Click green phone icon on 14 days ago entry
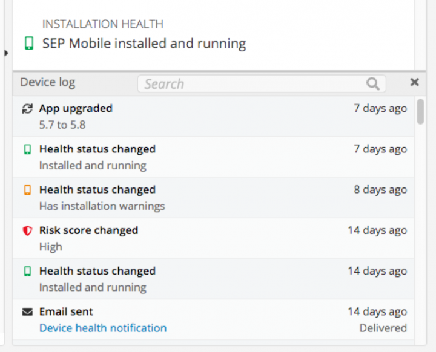This screenshot has height=352, width=436. (27, 271)
